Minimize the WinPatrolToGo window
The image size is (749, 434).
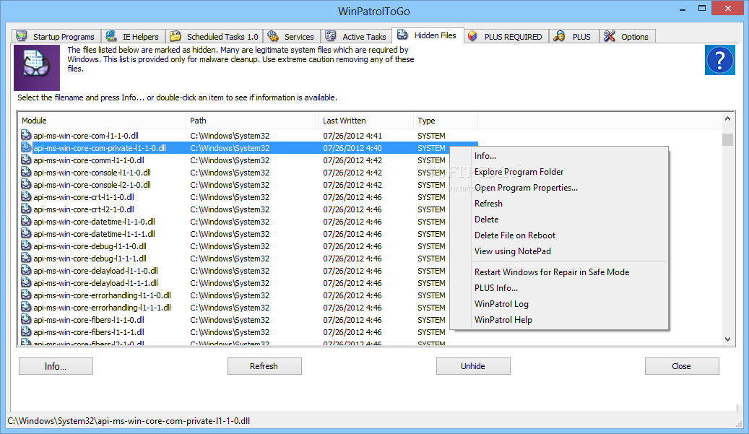click(x=683, y=9)
